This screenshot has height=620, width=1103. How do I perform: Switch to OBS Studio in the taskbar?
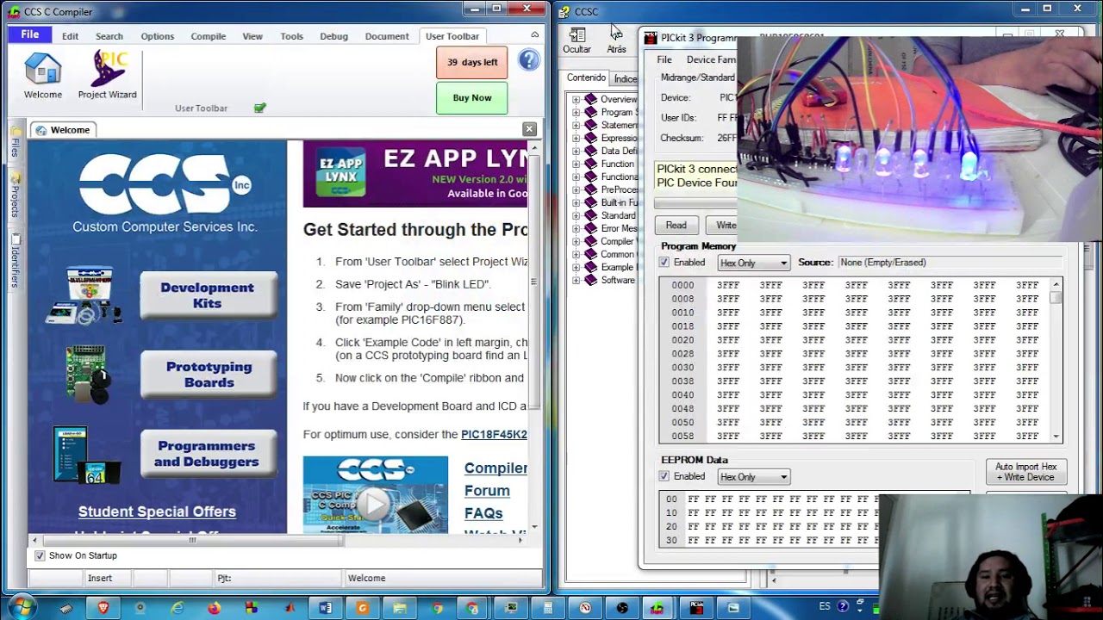[x=622, y=607]
